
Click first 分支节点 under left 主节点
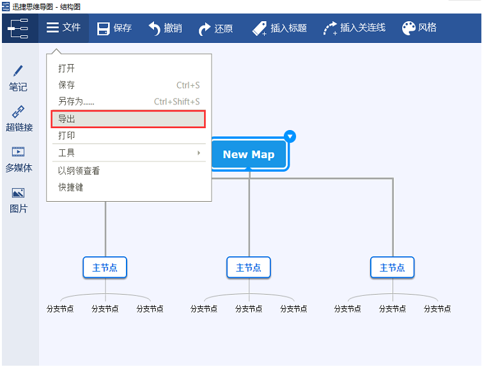pos(60,309)
